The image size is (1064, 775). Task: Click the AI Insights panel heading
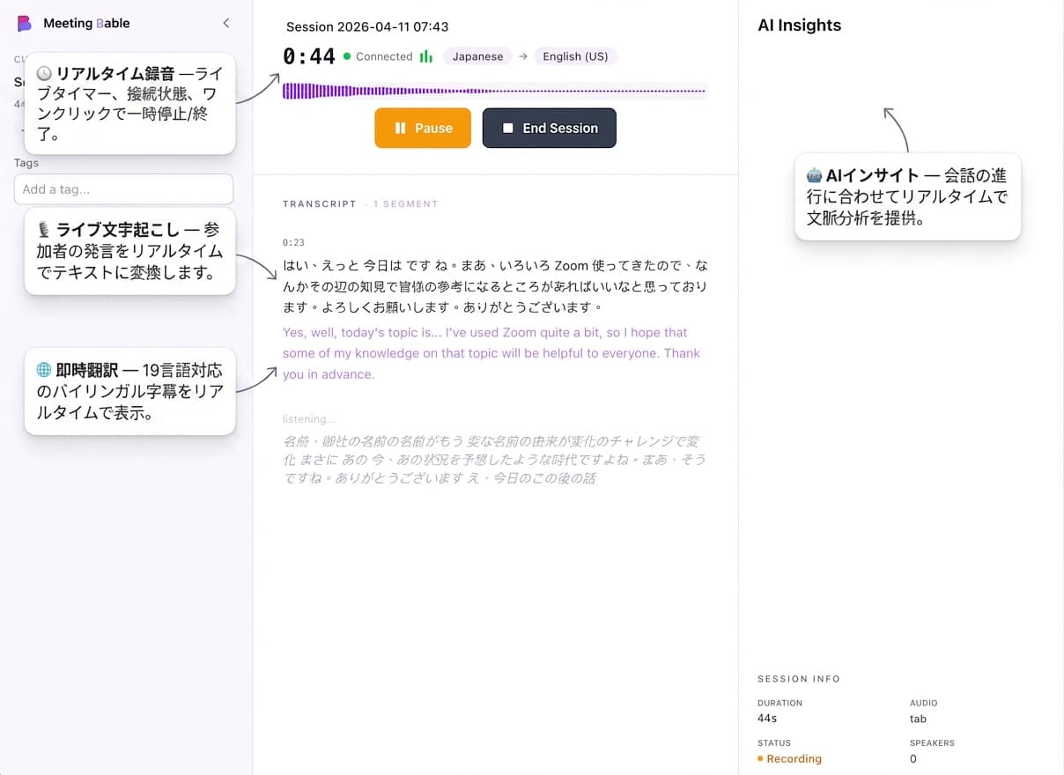799,25
